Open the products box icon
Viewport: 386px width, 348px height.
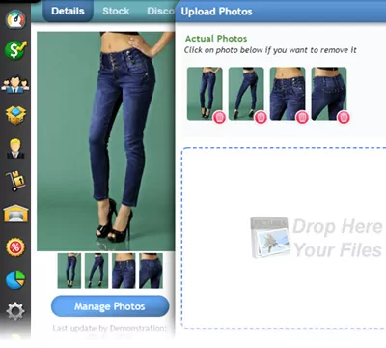click(x=15, y=115)
